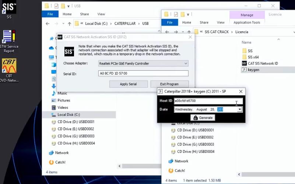Click the Apply Serial button
Screen dimensions: 295x184
pos(128,84)
